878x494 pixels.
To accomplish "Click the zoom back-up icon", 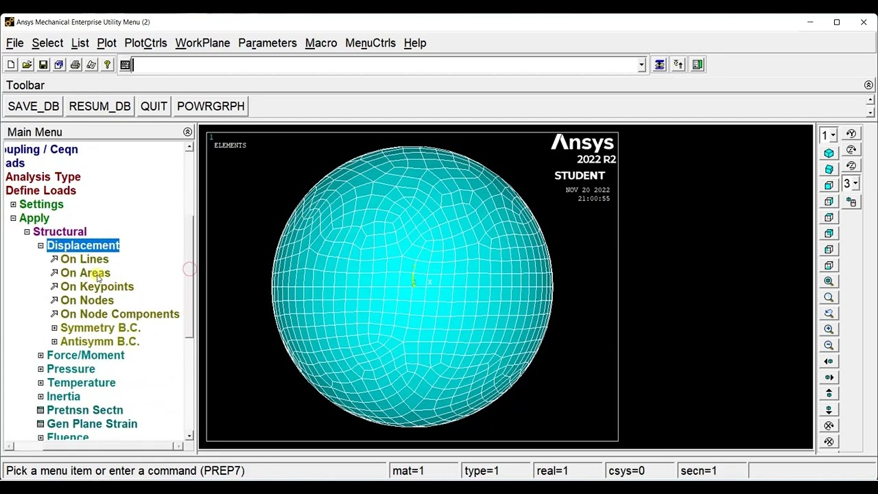I will click(829, 313).
